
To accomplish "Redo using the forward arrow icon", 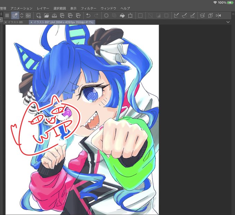I will click(x=96, y=16).
